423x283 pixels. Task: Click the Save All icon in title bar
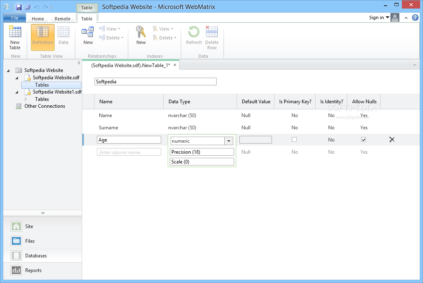[x=28, y=7]
